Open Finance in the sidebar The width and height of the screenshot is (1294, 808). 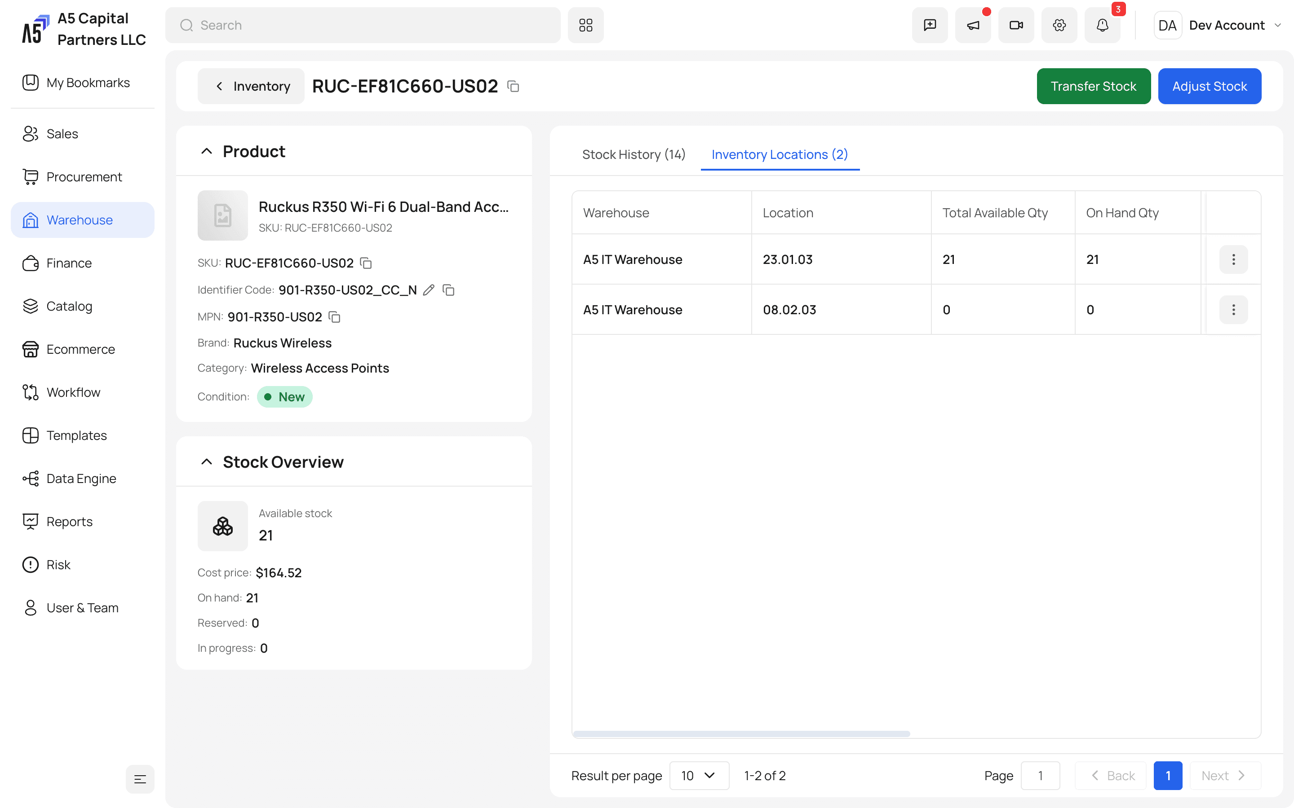(x=82, y=263)
